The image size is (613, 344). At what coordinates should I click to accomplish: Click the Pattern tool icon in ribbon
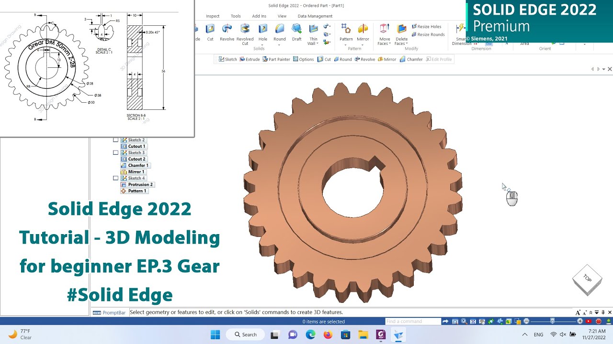click(x=346, y=29)
